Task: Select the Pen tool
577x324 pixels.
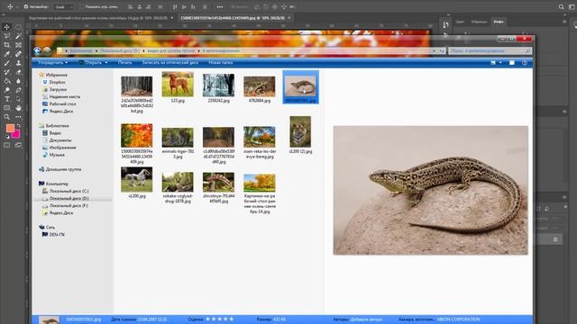Action: tap(18, 90)
